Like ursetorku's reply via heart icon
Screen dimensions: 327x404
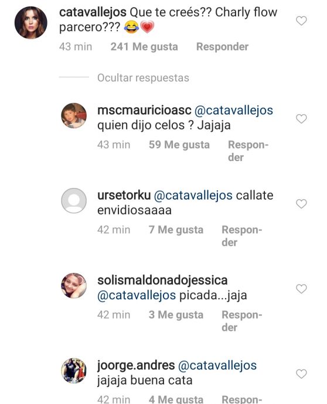pos(301,204)
